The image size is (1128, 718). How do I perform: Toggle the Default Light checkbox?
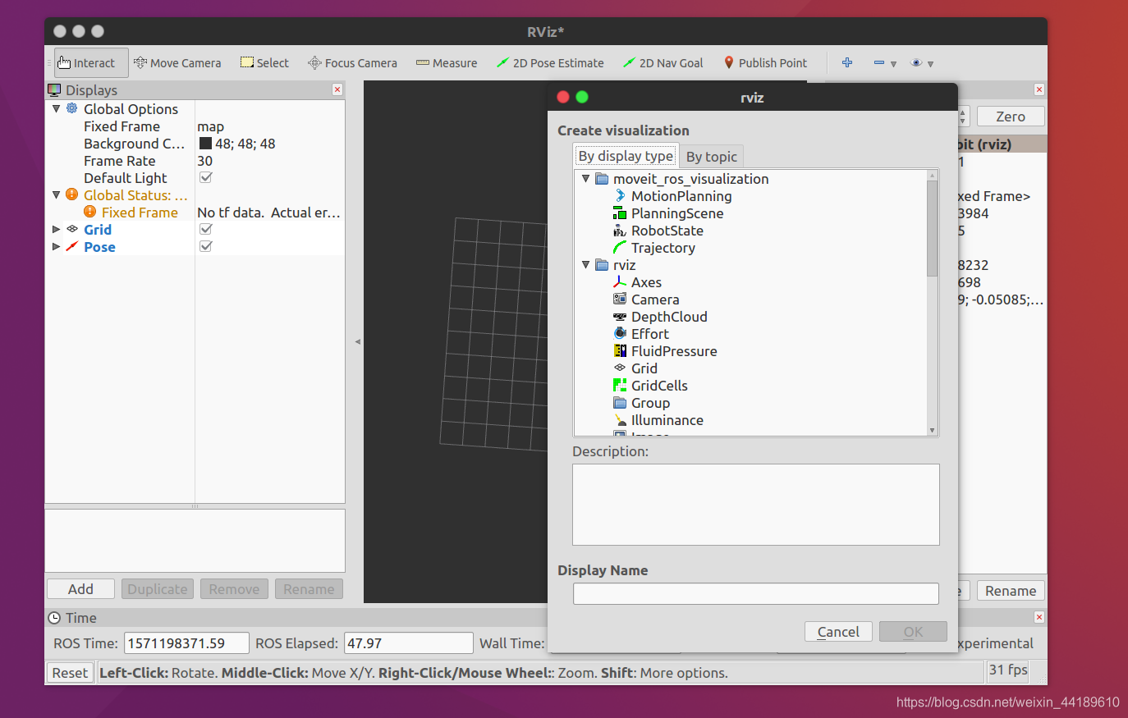click(206, 177)
